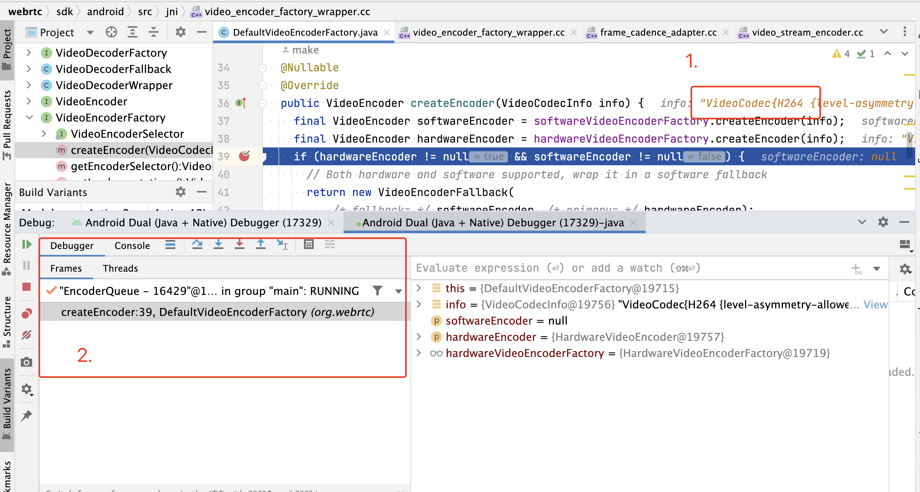Select getEncoderSelector method in tree
Screen dimensions: 920x492
pos(135,166)
